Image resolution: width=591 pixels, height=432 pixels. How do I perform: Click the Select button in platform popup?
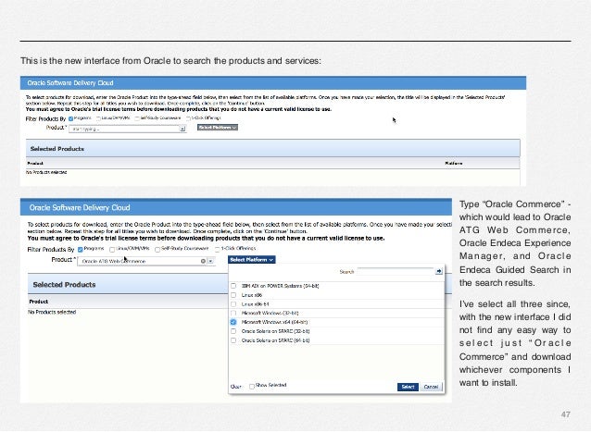(408, 387)
